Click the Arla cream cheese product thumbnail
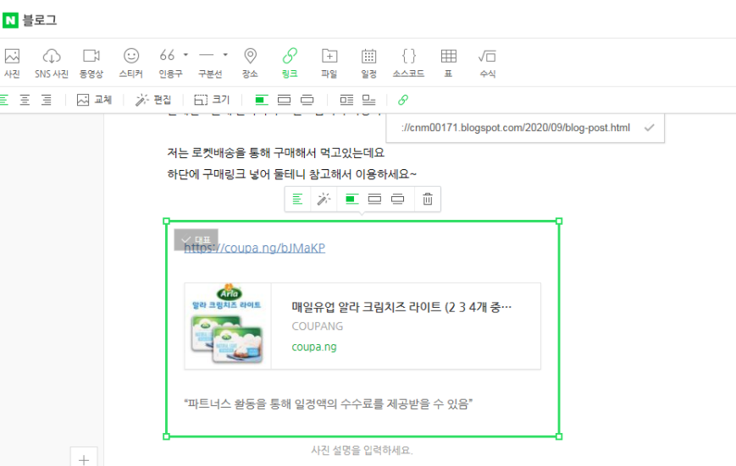The image size is (736, 466). 228,326
